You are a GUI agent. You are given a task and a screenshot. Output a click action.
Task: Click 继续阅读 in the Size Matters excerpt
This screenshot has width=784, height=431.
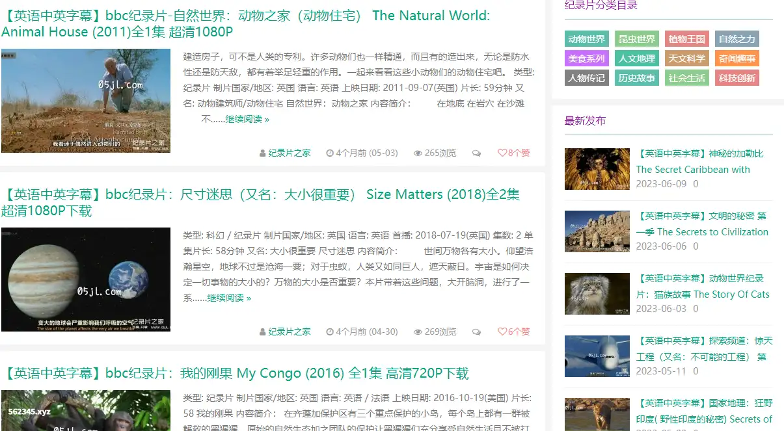(x=229, y=298)
